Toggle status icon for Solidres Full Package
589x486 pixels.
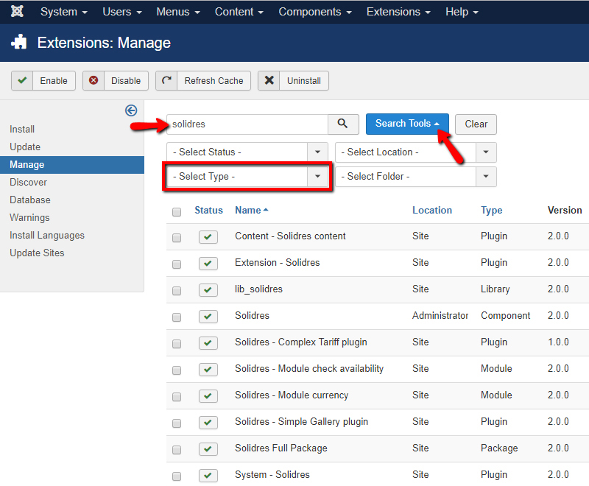pyautogui.click(x=208, y=448)
